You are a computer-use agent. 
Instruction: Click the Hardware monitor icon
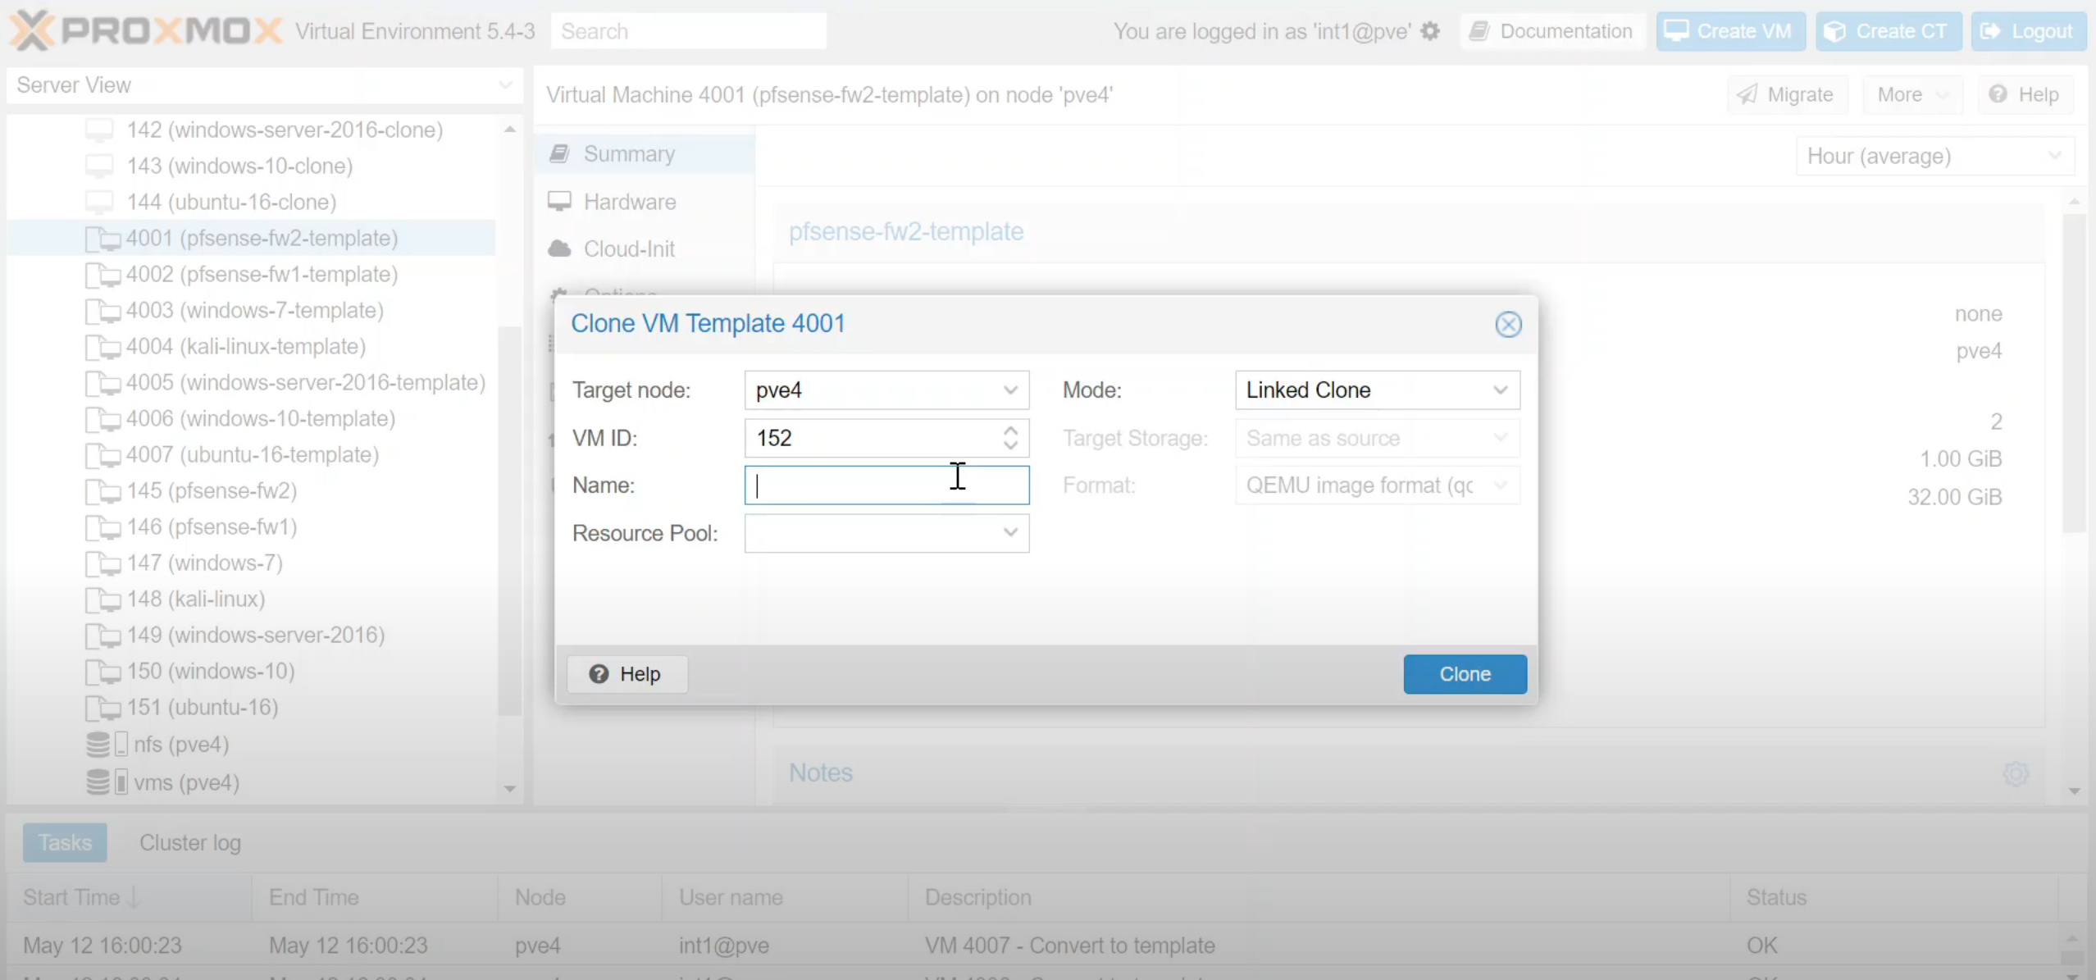(559, 201)
